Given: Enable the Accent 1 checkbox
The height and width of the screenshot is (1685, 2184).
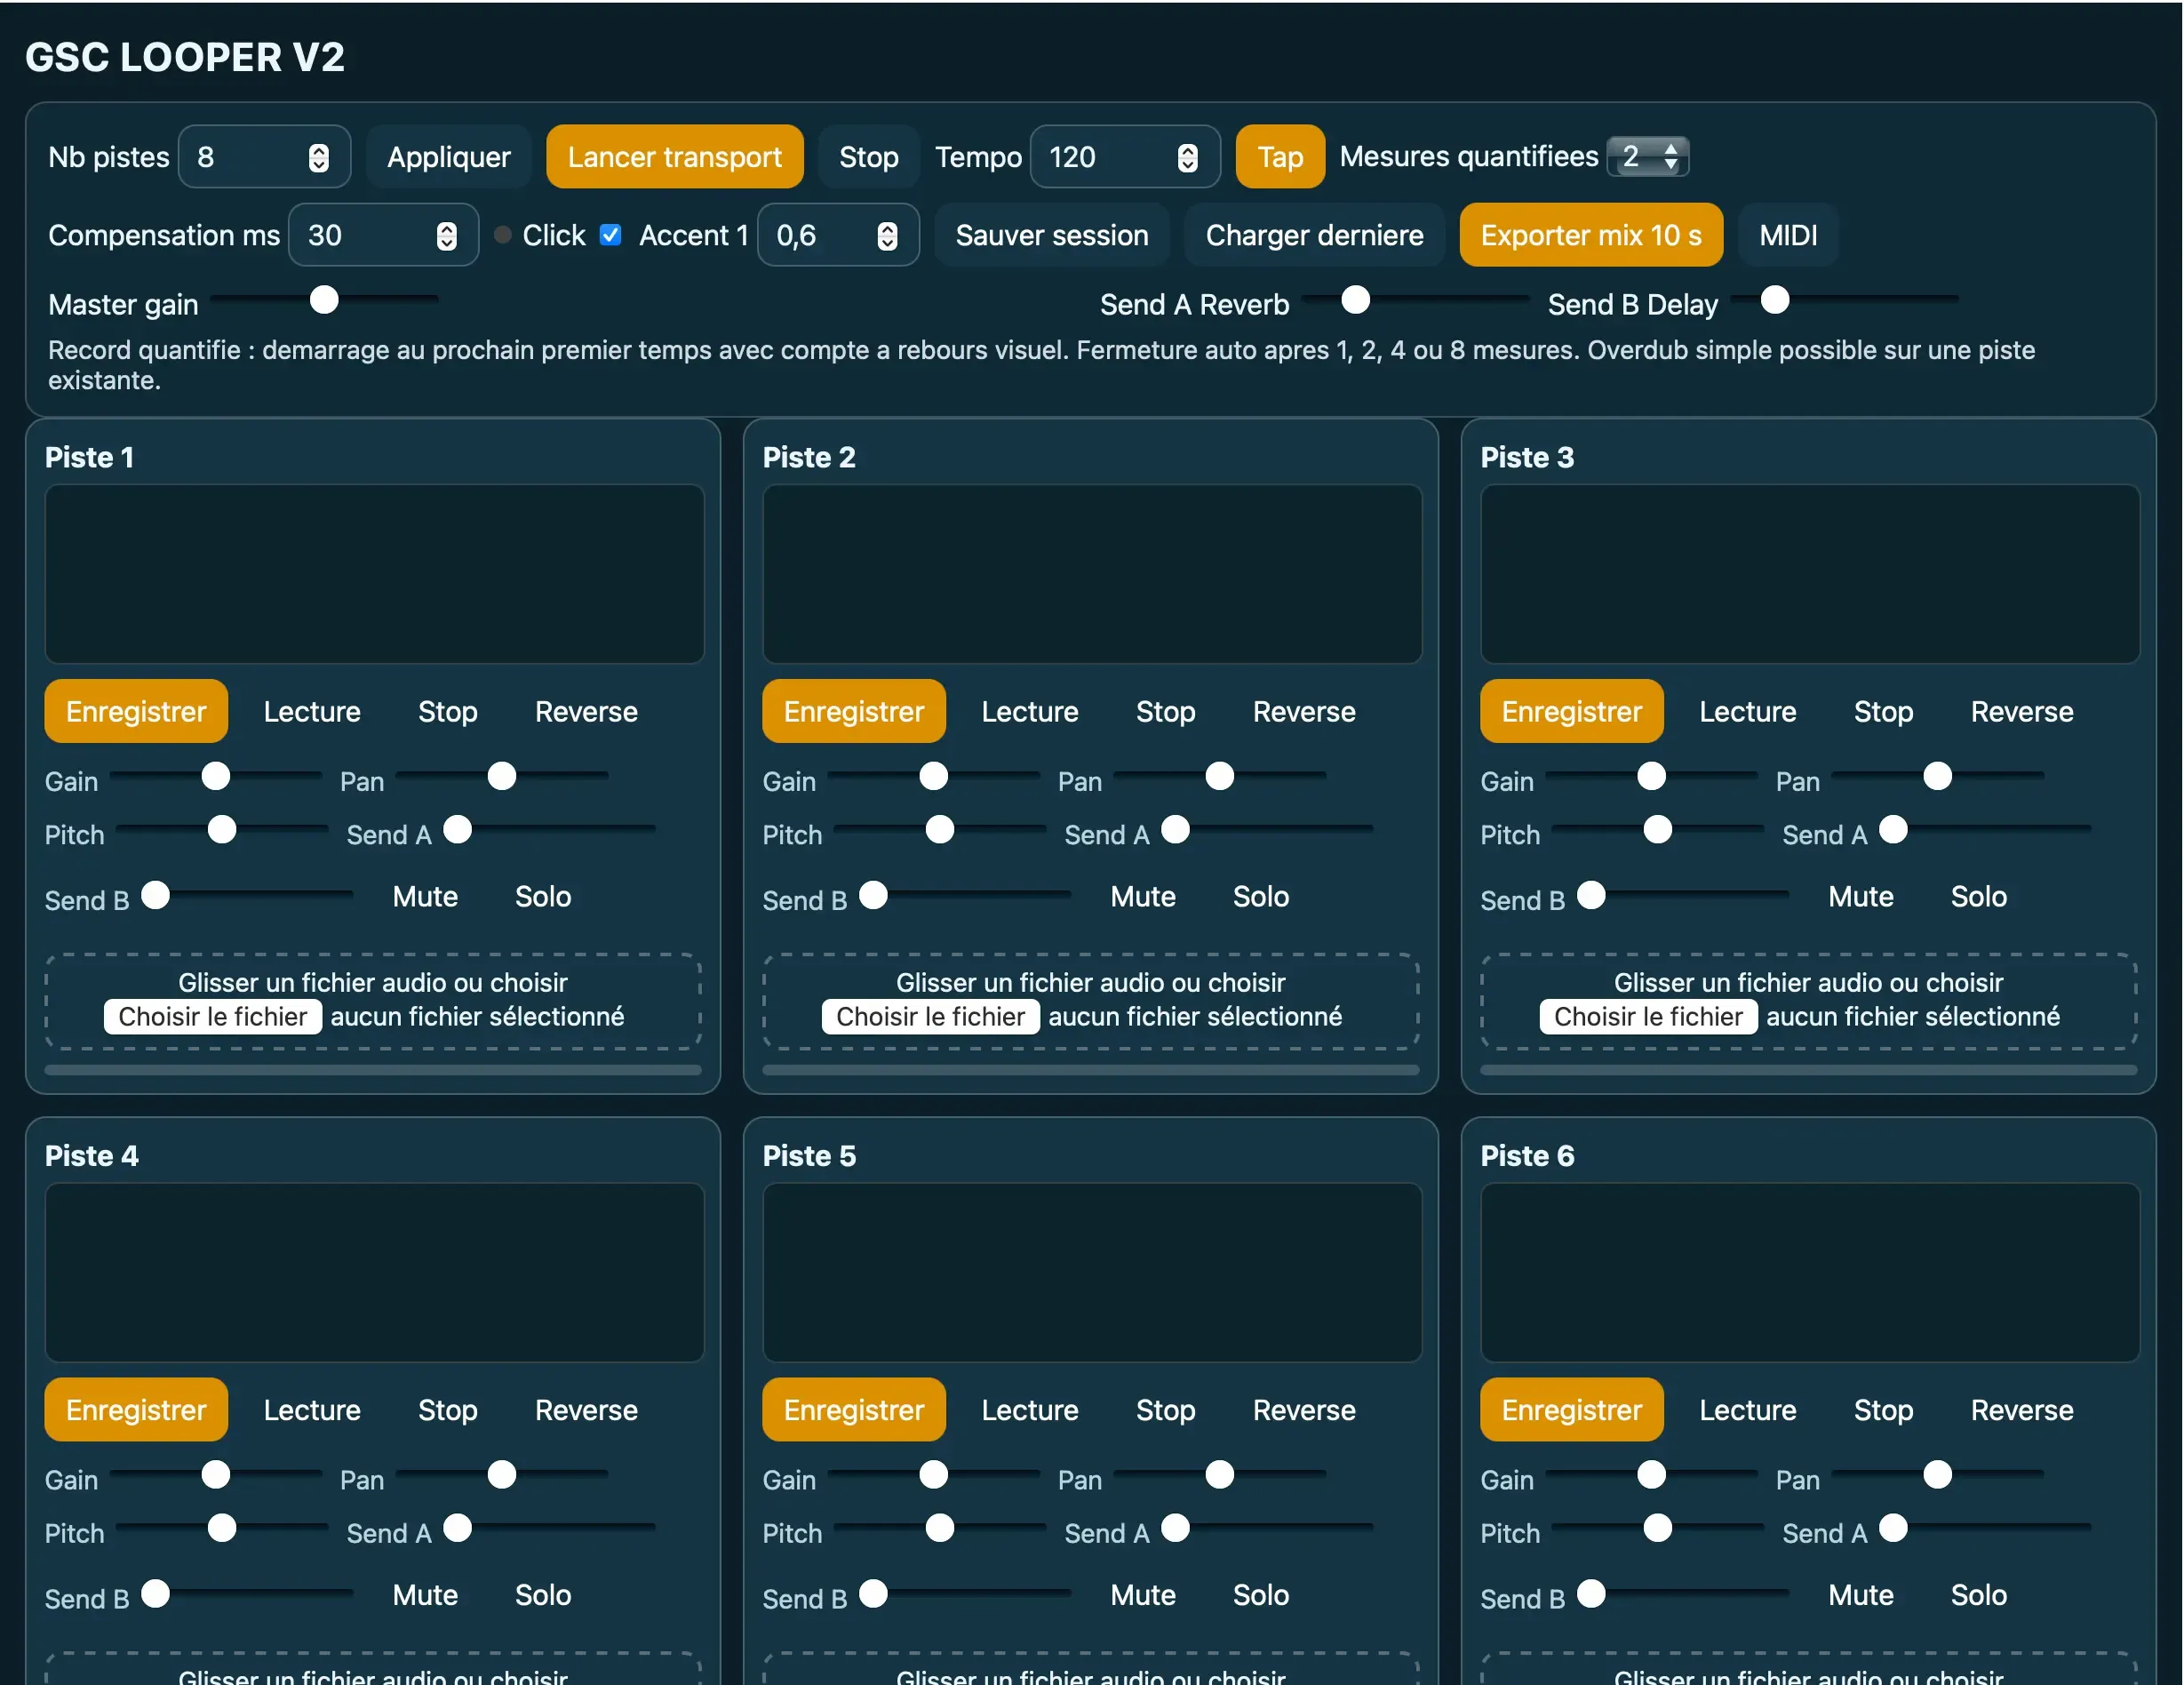Looking at the screenshot, I should 610,235.
